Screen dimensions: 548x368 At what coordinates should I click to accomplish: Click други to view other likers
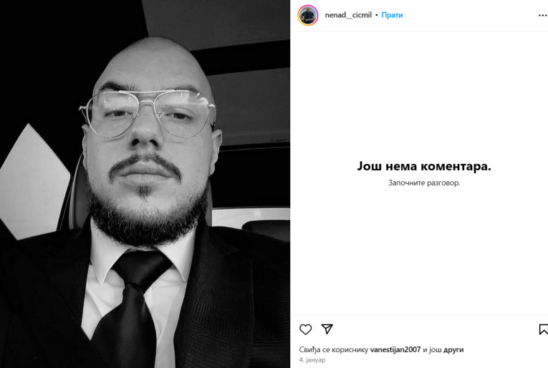(453, 350)
